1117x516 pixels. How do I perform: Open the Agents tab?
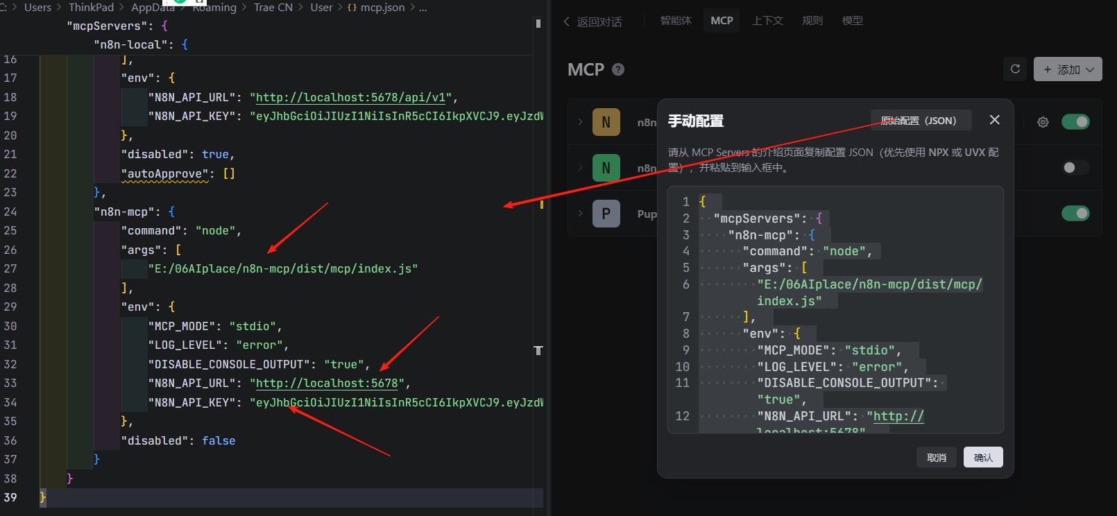[676, 21]
